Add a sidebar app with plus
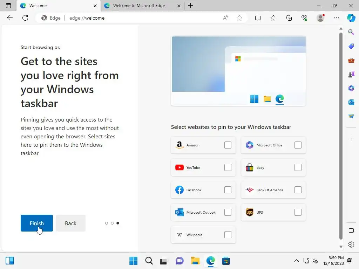This screenshot has width=359, height=269. click(x=351, y=139)
